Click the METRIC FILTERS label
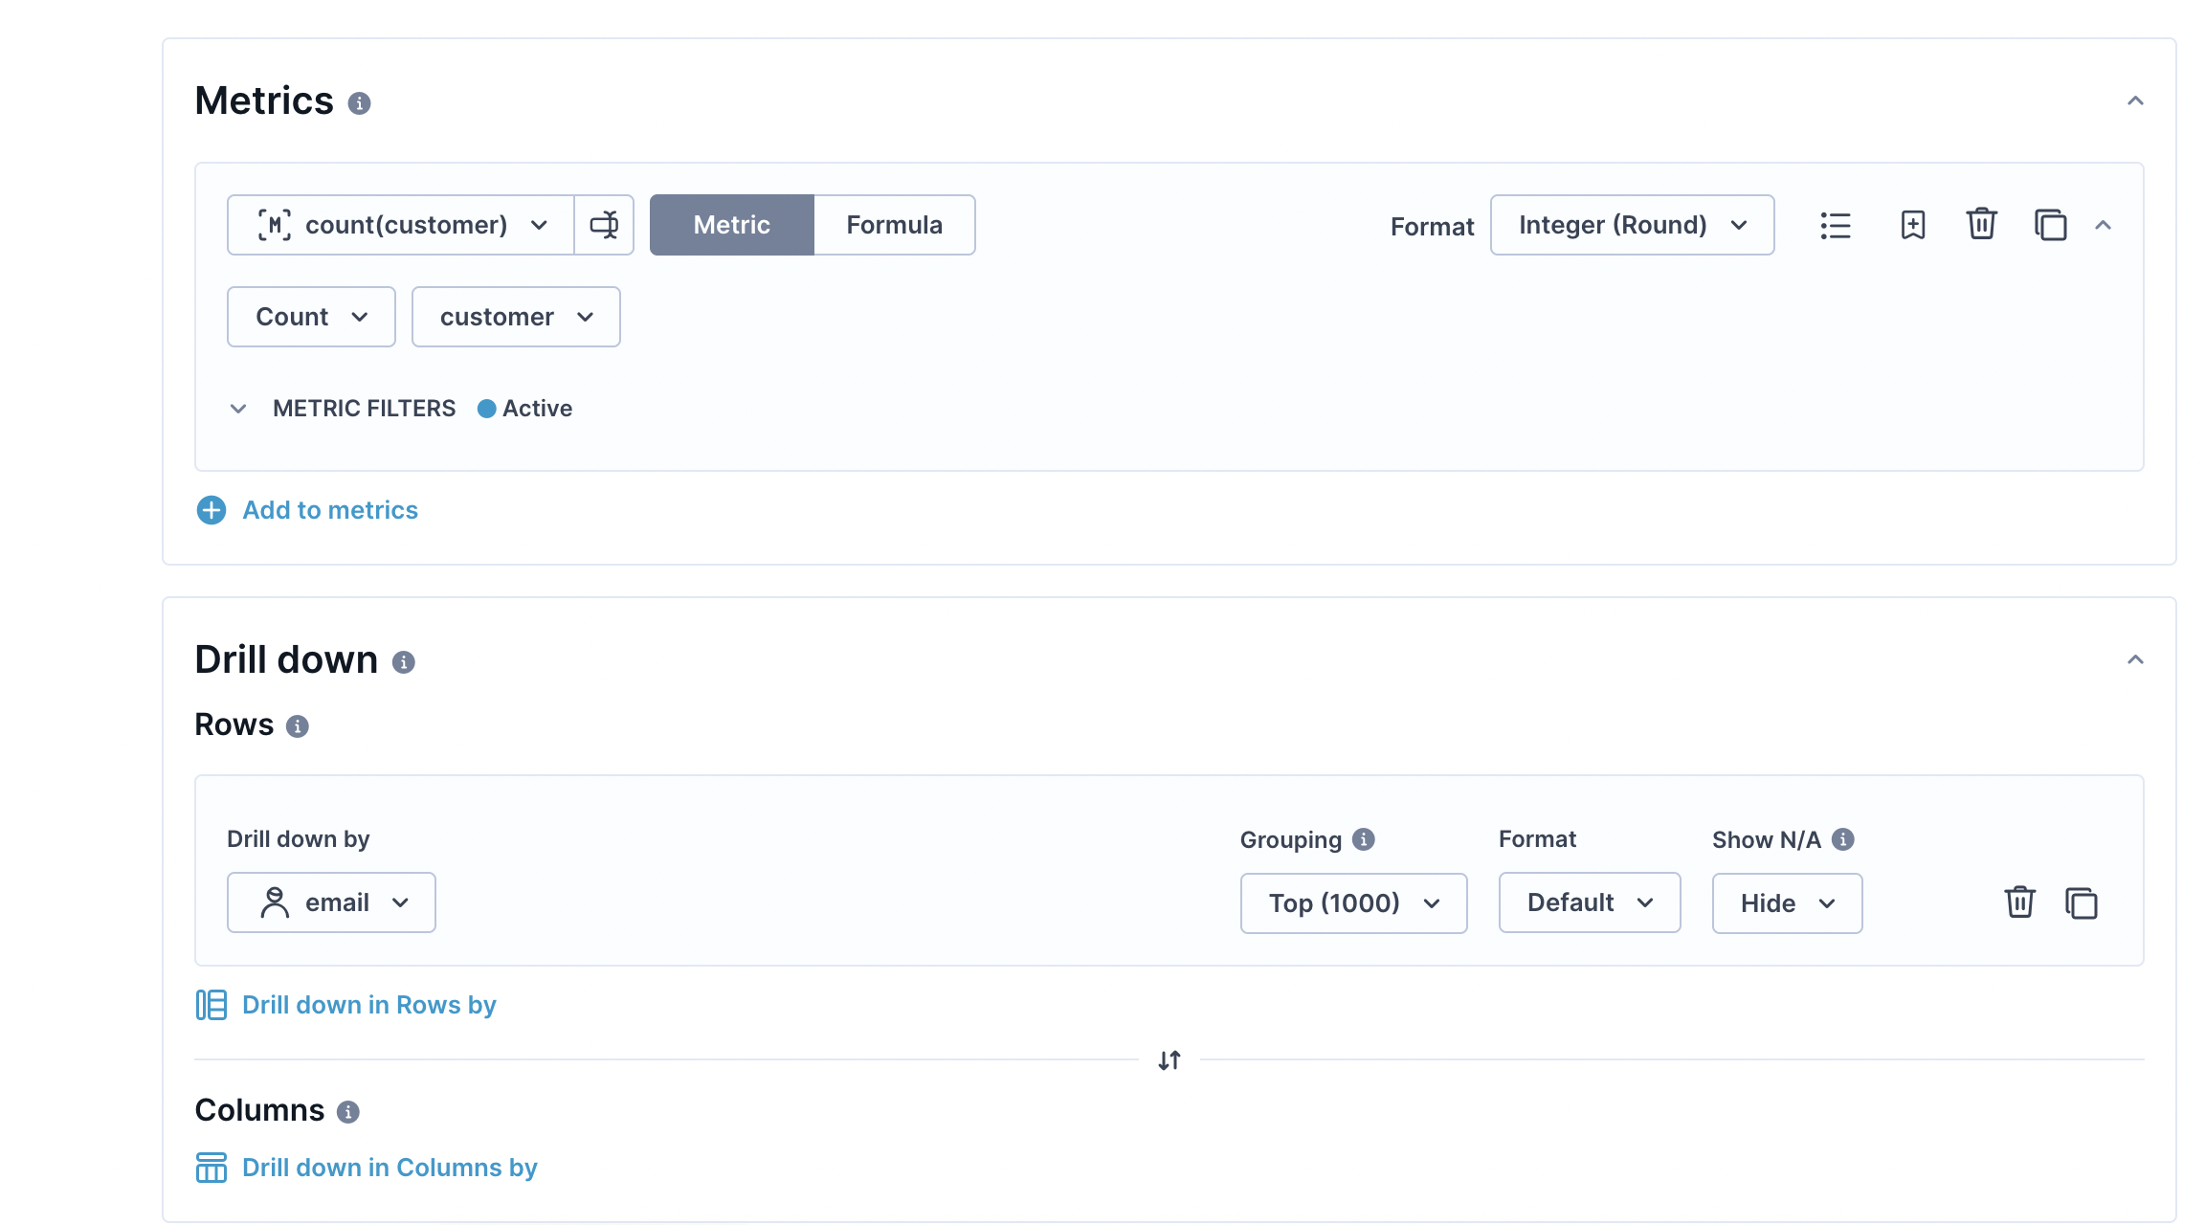 (x=364, y=409)
